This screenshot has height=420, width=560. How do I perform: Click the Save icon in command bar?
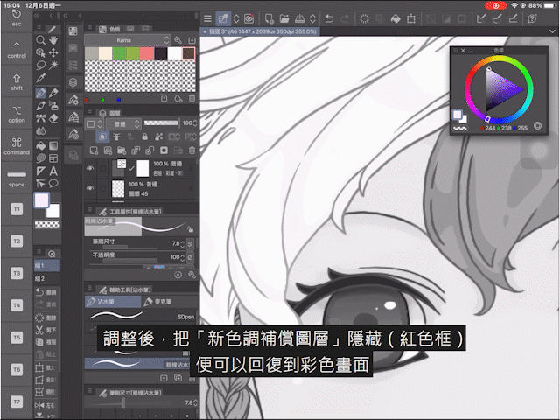pyautogui.click(x=299, y=18)
